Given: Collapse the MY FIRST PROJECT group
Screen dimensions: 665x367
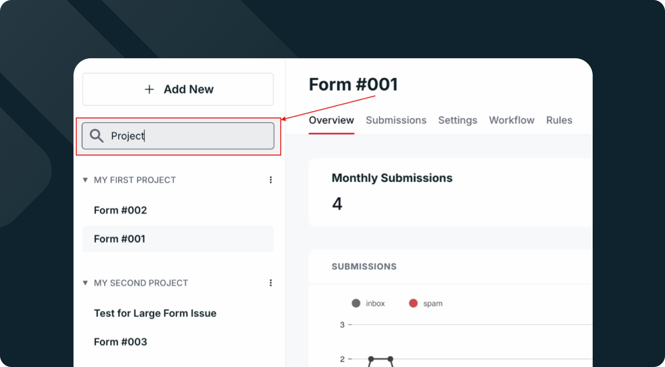Looking at the screenshot, I should [x=85, y=180].
